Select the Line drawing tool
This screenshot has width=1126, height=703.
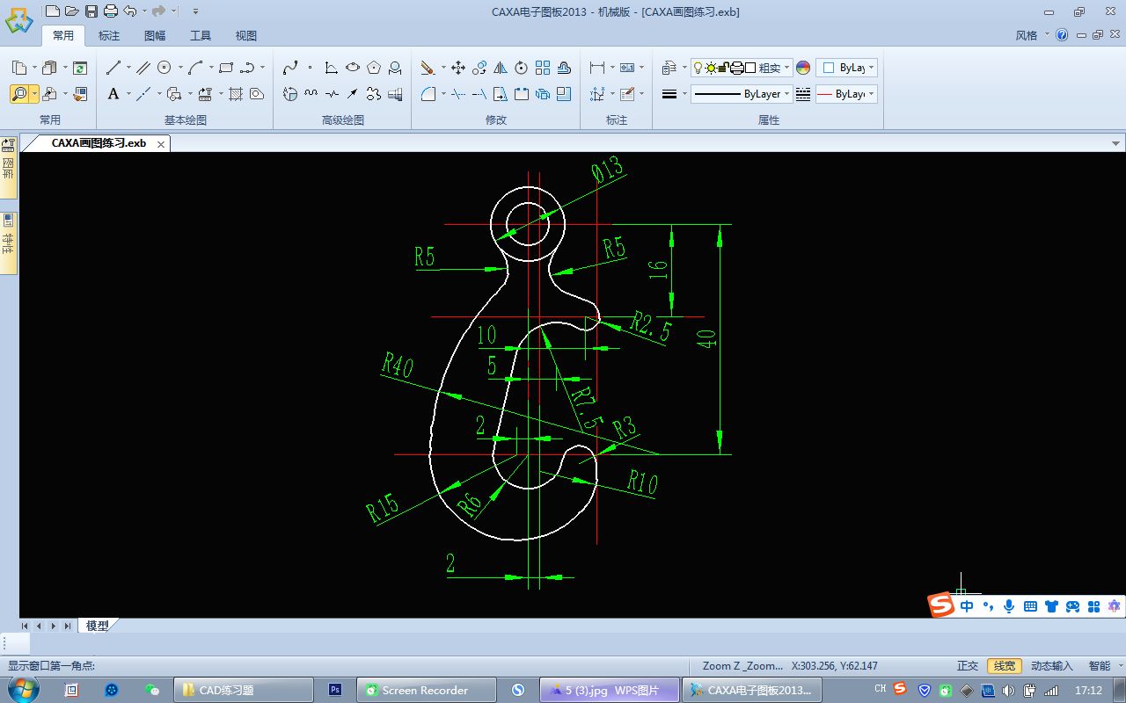(113, 68)
